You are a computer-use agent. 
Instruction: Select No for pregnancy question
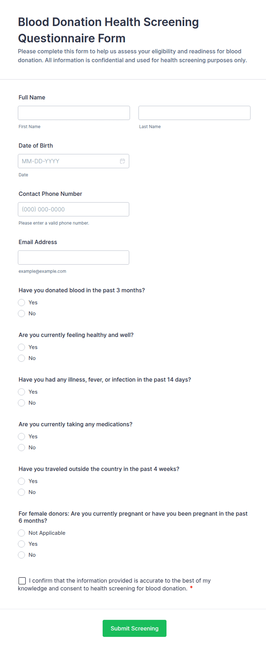[21, 555]
